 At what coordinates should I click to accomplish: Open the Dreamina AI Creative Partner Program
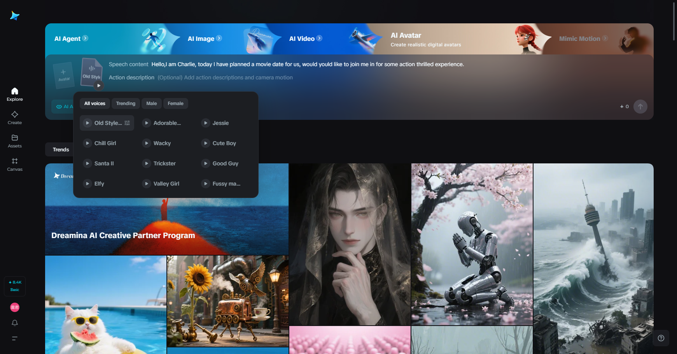coord(123,235)
